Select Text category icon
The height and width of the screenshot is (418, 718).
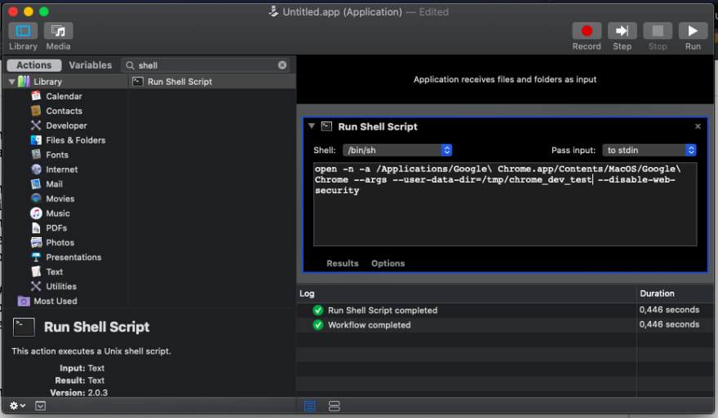[x=36, y=271]
